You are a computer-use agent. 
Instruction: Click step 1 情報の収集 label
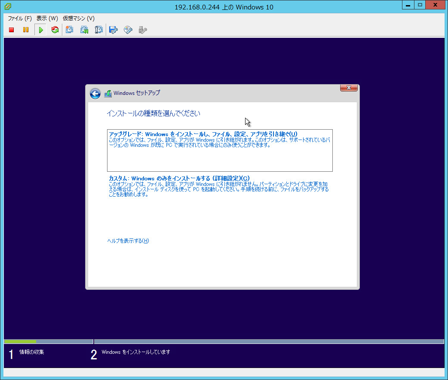[31, 352]
